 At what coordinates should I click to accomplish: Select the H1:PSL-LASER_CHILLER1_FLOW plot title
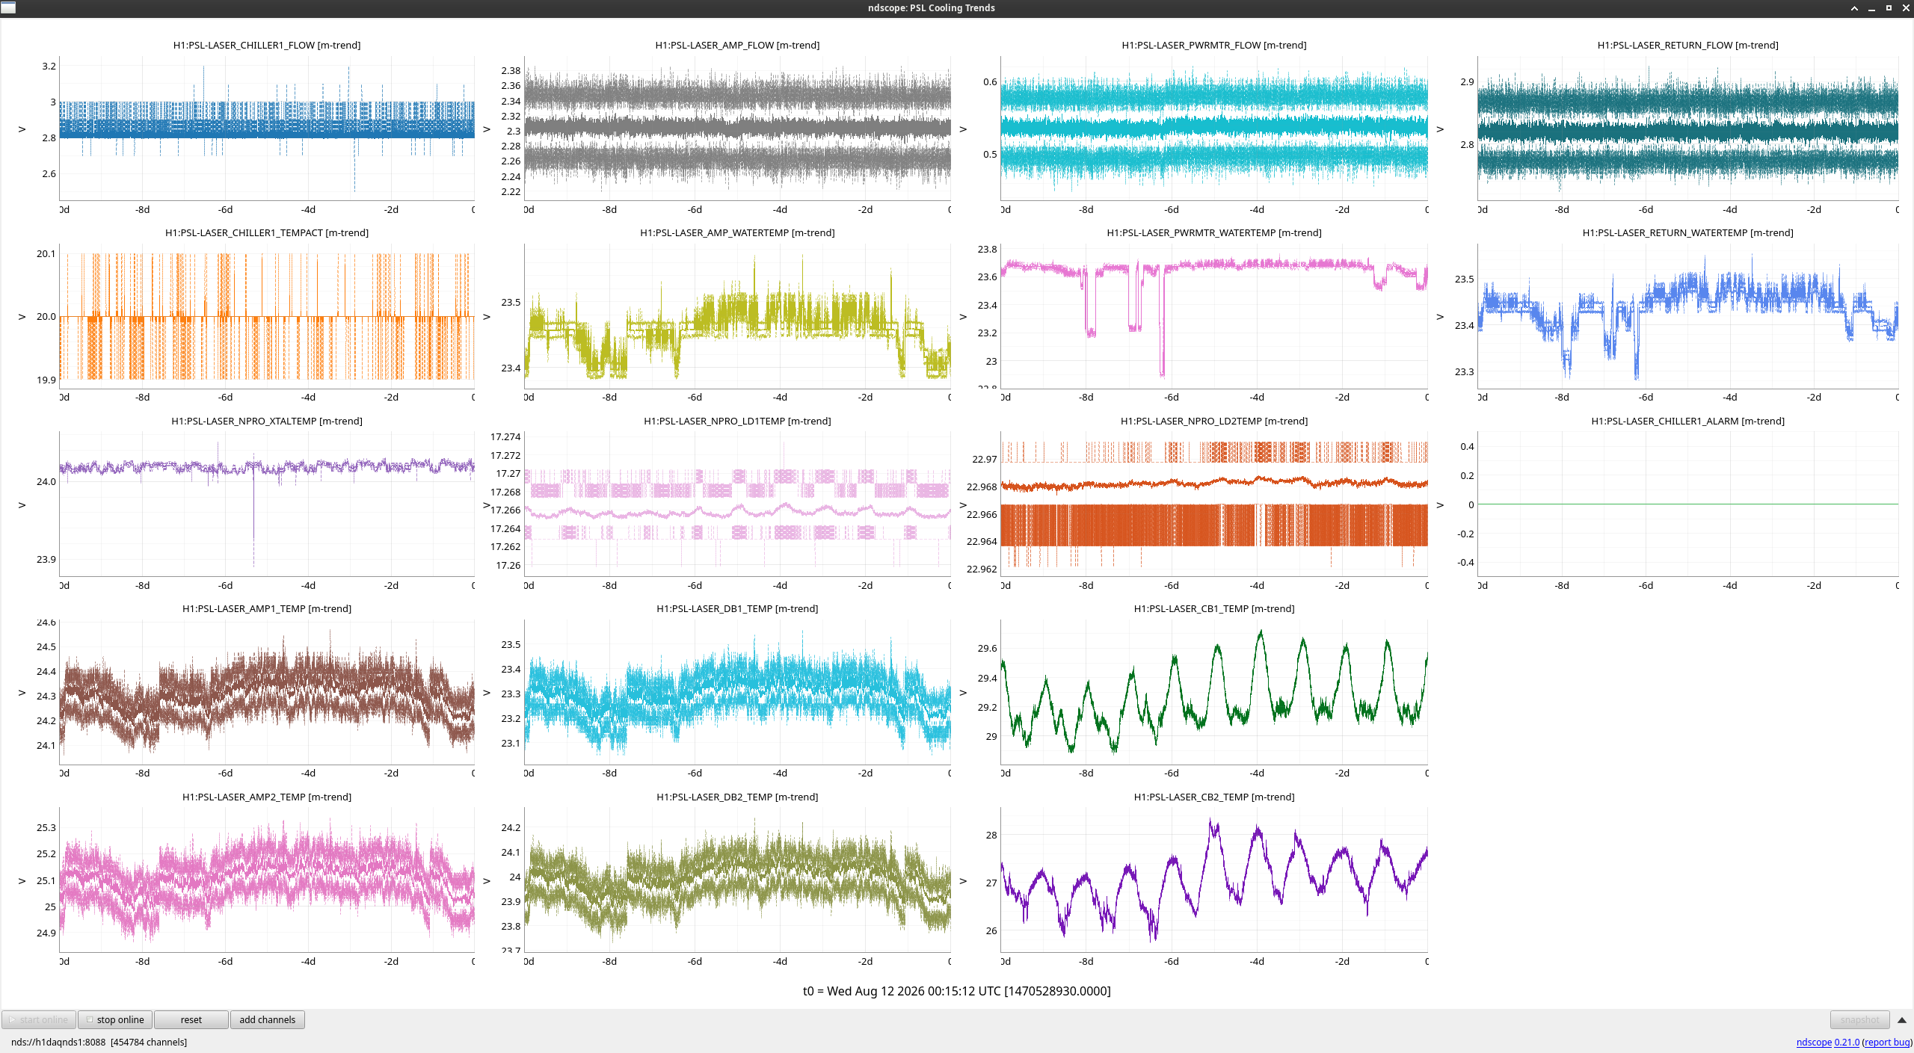click(x=267, y=45)
